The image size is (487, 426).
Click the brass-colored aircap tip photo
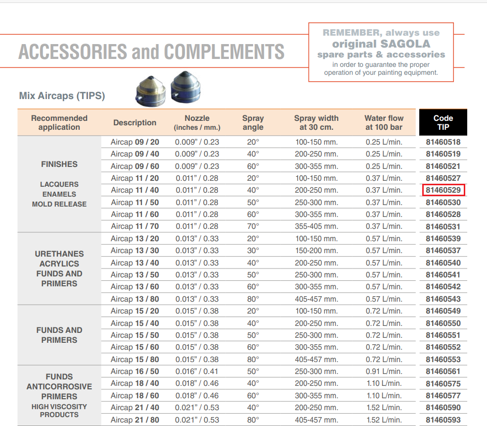pyautogui.click(x=151, y=92)
